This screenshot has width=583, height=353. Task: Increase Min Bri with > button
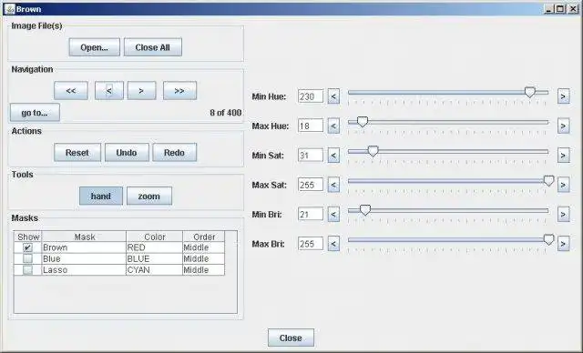coord(563,214)
